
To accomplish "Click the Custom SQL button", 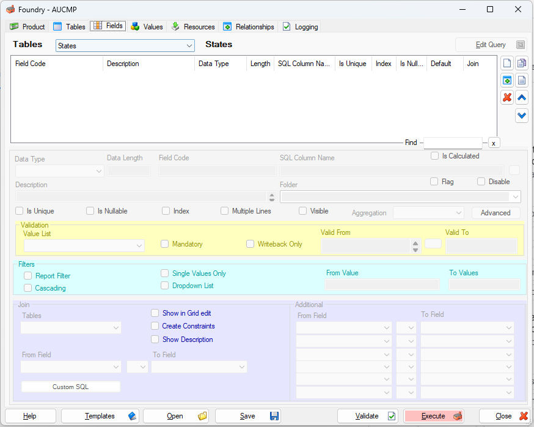I will [70, 387].
